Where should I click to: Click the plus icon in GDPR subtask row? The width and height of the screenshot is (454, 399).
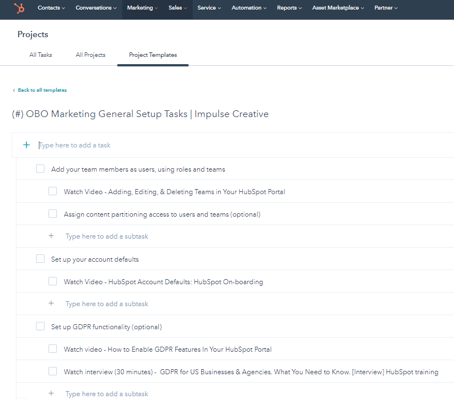click(51, 393)
